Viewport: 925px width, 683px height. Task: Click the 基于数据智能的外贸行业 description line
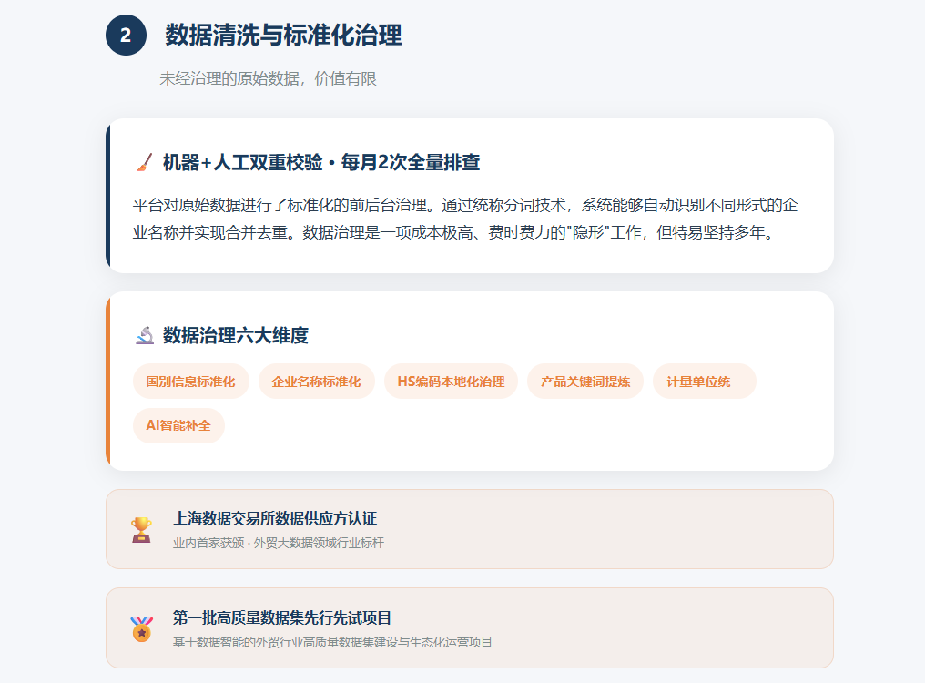pos(332,642)
